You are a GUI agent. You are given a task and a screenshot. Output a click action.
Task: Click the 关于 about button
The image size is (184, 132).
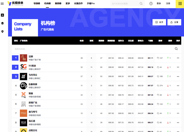pos(159,22)
